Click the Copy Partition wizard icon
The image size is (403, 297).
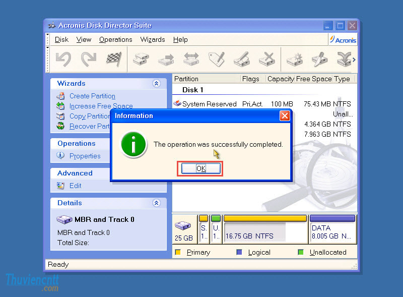click(x=60, y=116)
